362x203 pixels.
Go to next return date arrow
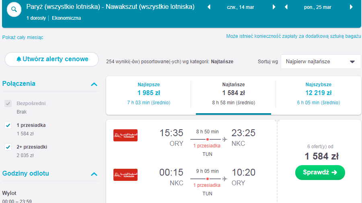[x=351, y=7]
